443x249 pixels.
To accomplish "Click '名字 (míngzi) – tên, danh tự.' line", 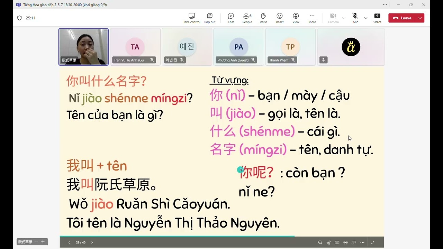I will point(291,150).
